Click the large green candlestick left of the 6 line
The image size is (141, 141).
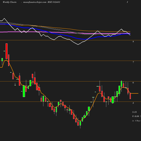coord(24,91)
